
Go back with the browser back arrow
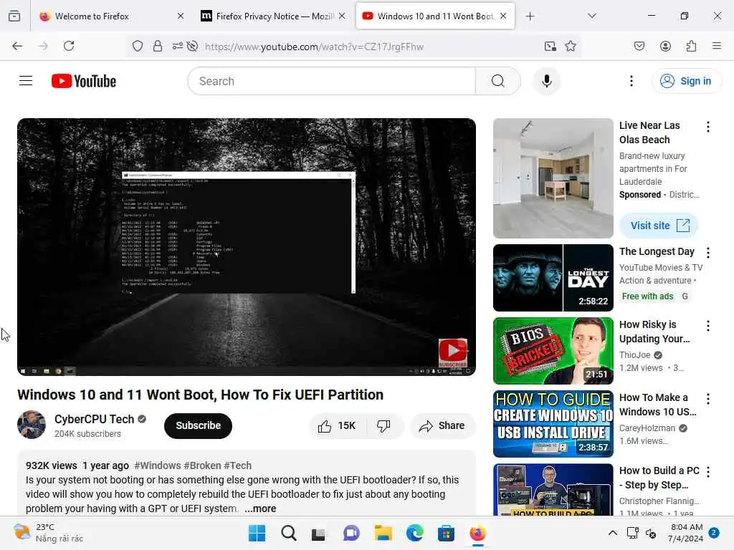17,46
